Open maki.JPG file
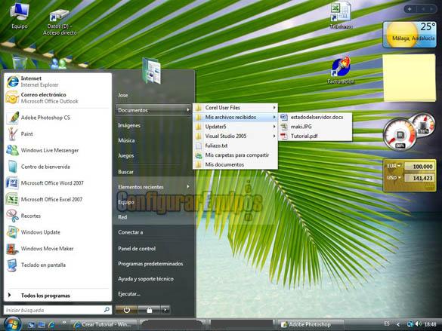The image size is (442, 331). (315, 127)
